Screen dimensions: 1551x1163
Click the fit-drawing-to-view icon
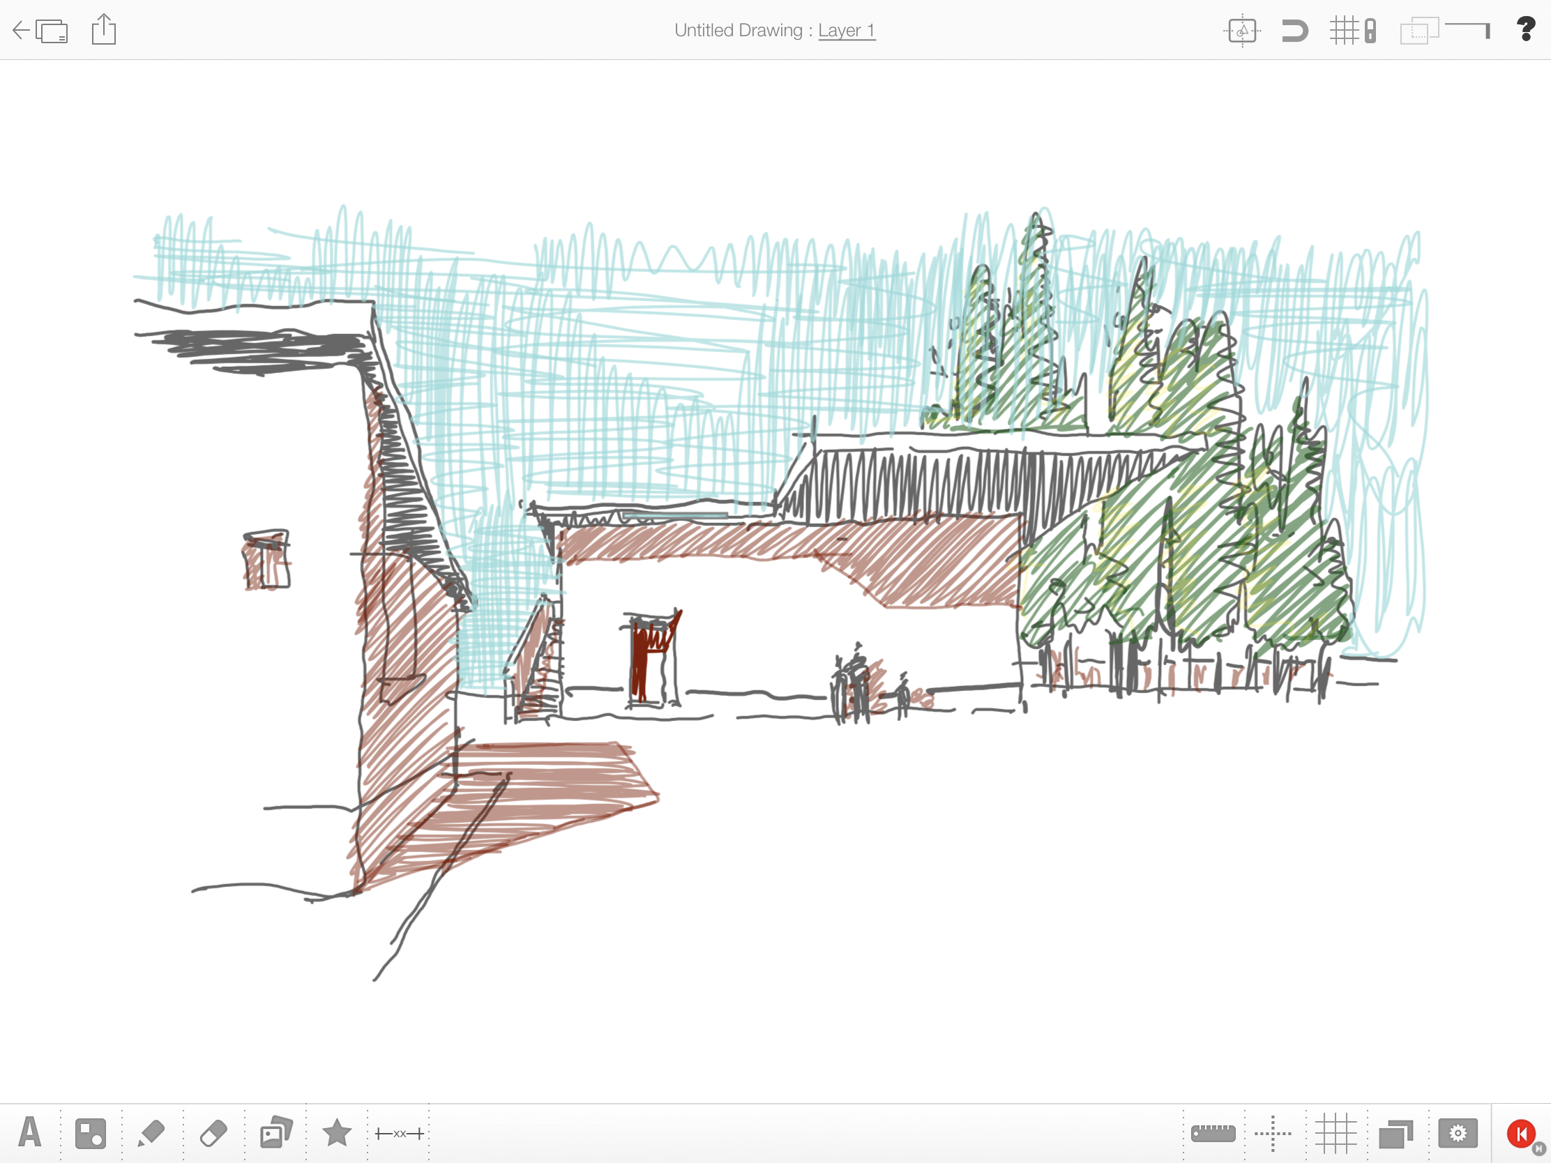(1242, 31)
